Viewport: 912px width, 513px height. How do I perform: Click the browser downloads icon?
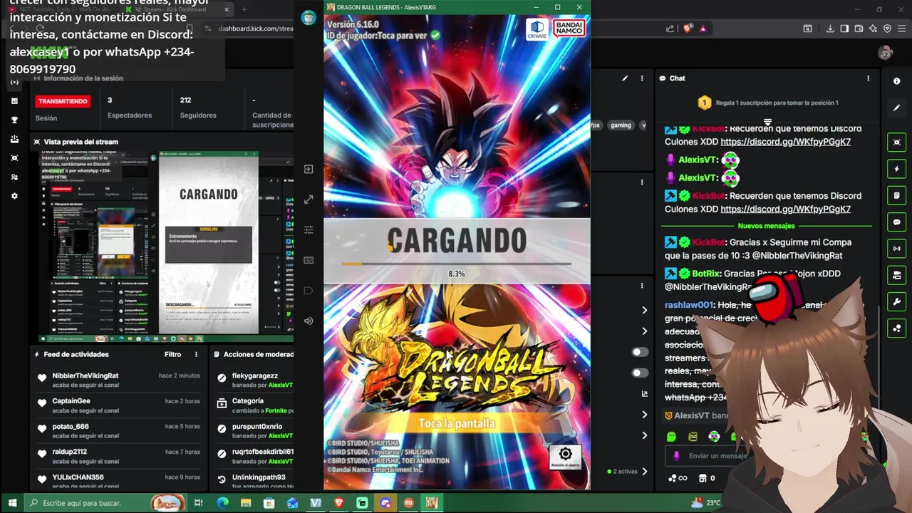click(830, 28)
